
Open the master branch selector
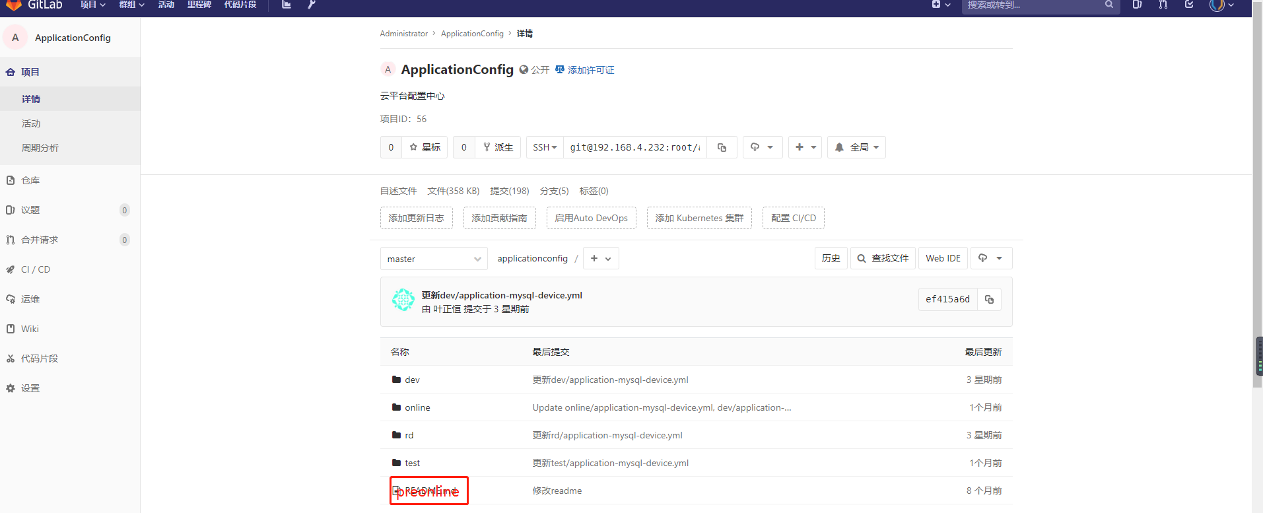(x=434, y=259)
